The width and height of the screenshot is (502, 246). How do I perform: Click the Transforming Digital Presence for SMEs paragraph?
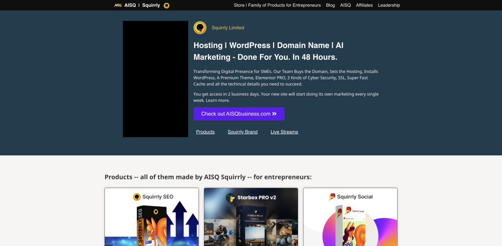[286, 78]
